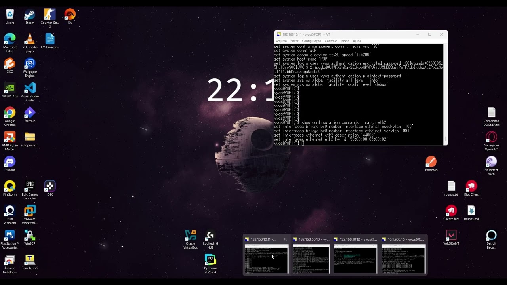The image size is (507, 285).
Task: Select the EA app desktop icon
Action: coord(70,17)
